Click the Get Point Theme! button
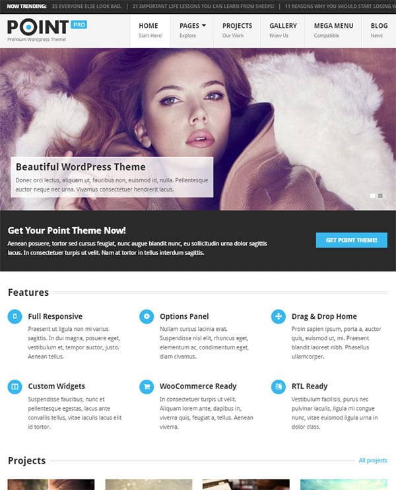This screenshot has height=490, width=396. click(351, 240)
